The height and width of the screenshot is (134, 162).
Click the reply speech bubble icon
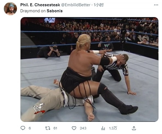[23, 128]
